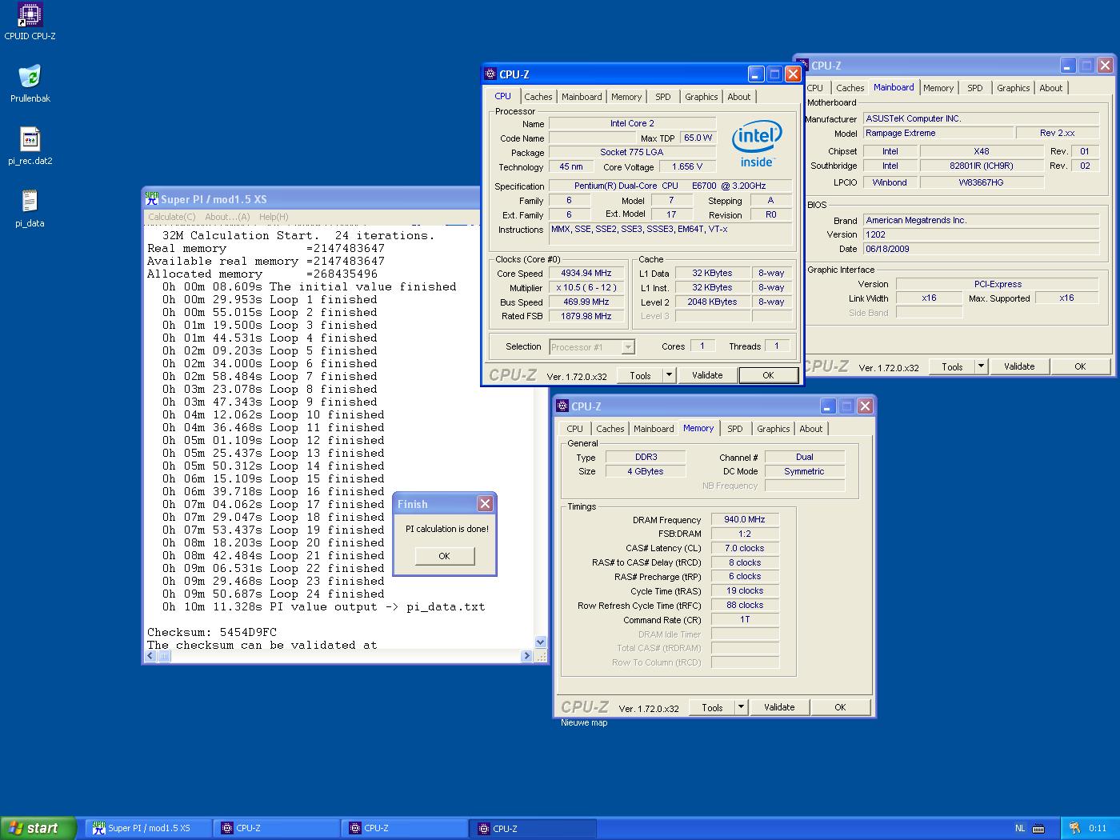Open Memory tab in Mainboard window

pyautogui.click(x=938, y=88)
